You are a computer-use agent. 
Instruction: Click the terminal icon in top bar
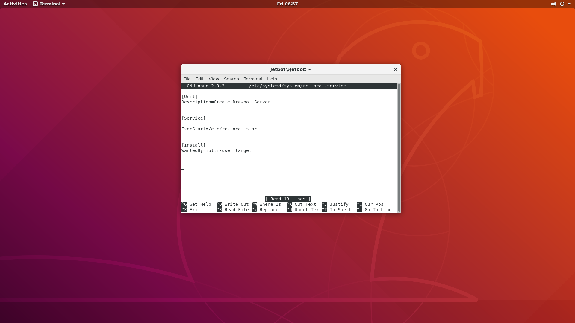(x=35, y=4)
